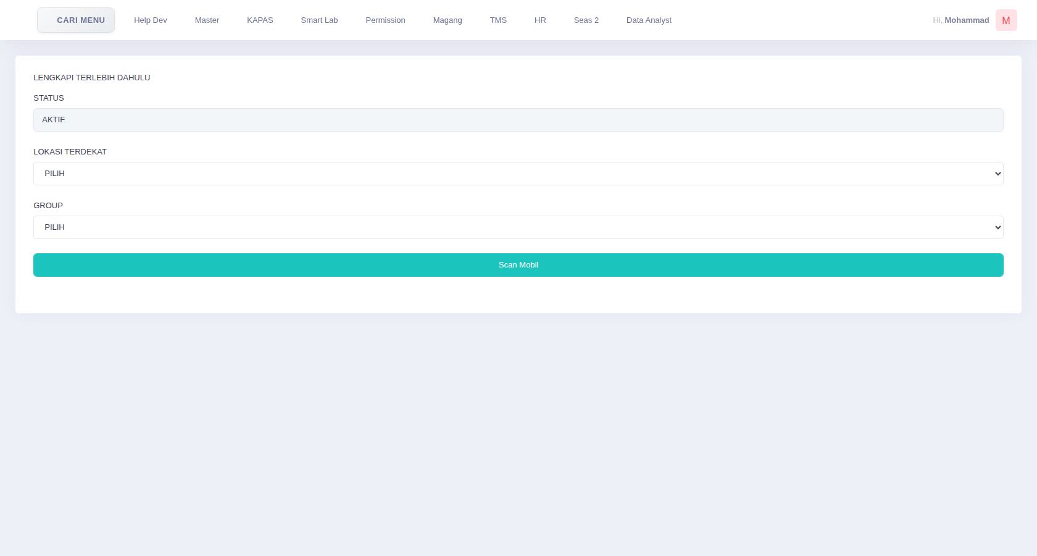Open the HR menu
This screenshot has height=556, width=1037.
coord(540,20)
